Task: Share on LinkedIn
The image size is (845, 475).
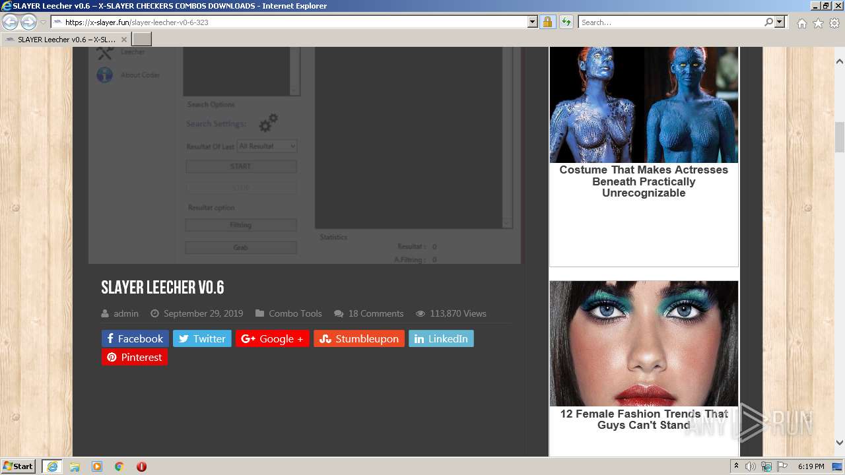Action: coord(441,338)
